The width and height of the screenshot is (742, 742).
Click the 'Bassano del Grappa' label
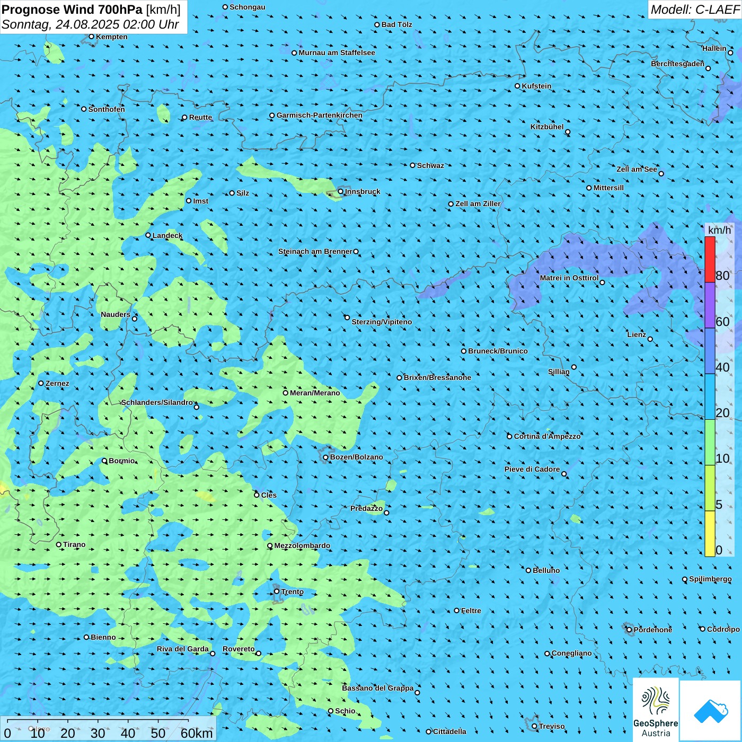[378, 688]
